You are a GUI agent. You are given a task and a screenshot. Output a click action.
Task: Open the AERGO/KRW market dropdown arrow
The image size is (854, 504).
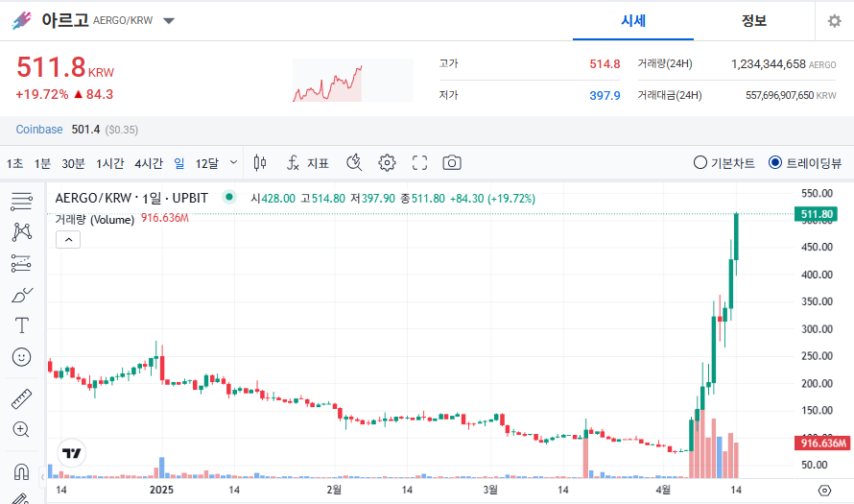169,21
